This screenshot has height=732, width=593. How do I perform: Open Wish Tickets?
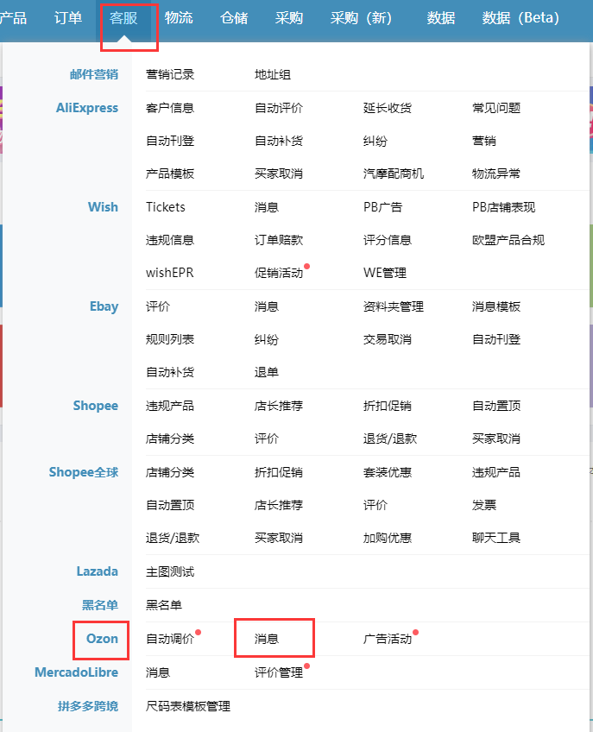(165, 207)
